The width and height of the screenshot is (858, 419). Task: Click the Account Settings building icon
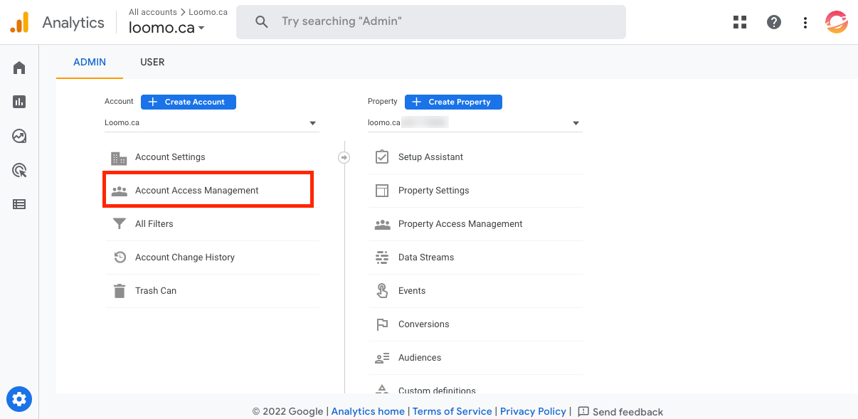pos(119,157)
